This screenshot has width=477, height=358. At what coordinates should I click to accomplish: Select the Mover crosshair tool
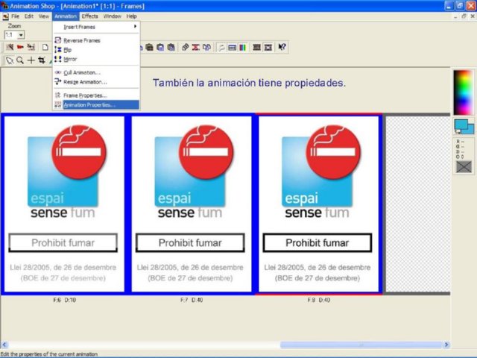pyautogui.click(x=31, y=60)
